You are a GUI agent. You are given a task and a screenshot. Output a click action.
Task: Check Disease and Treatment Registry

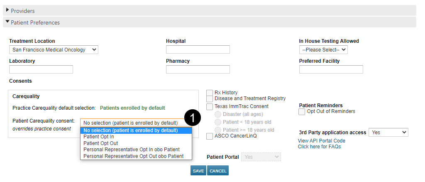pos(210,99)
